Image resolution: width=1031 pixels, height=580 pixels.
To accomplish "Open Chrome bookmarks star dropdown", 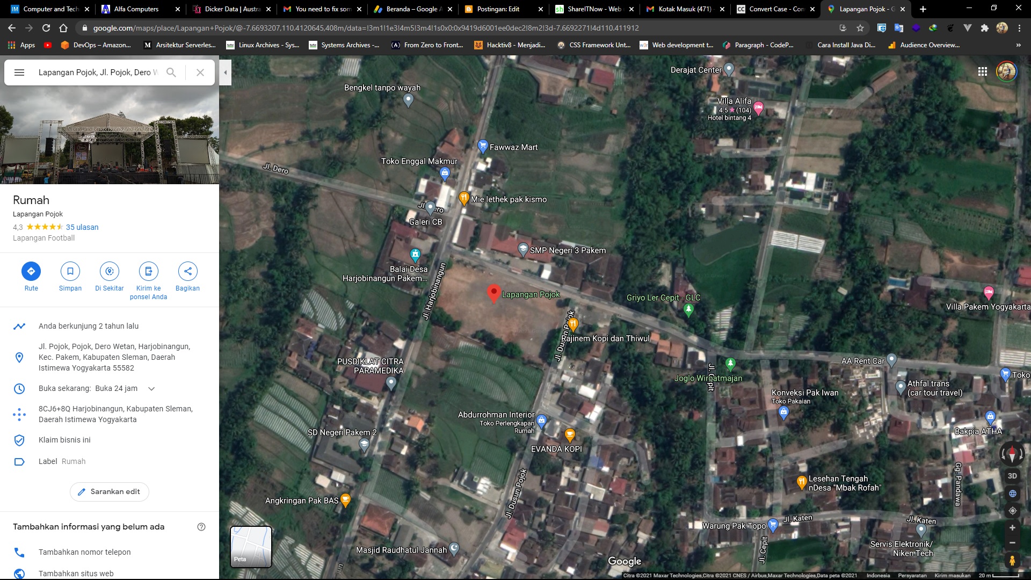I will 860,27.
